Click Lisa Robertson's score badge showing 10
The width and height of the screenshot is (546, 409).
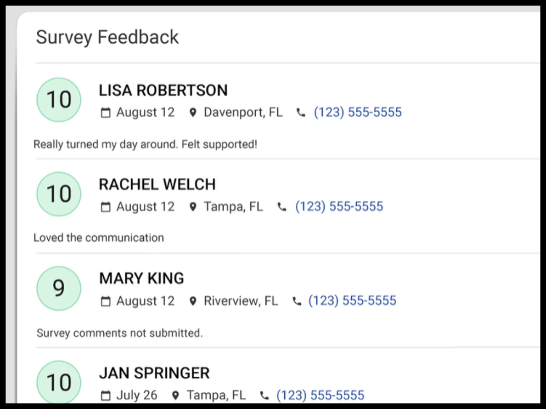pos(58,99)
